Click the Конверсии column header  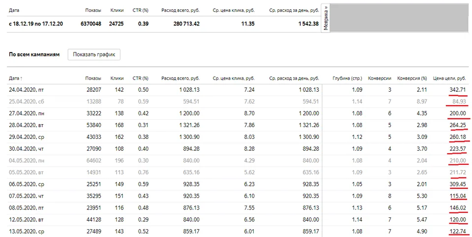click(x=380, y=79)
